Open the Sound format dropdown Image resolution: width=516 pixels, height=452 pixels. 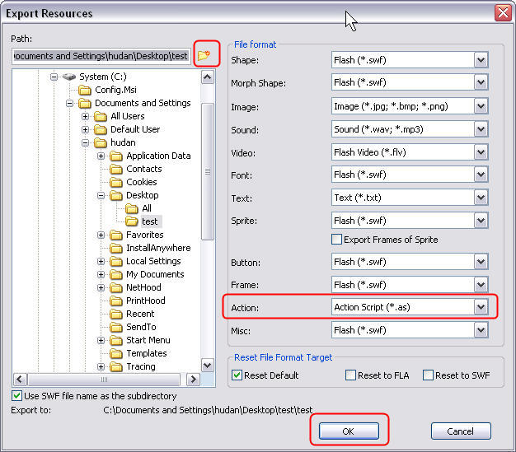click(x=481, y=129)
